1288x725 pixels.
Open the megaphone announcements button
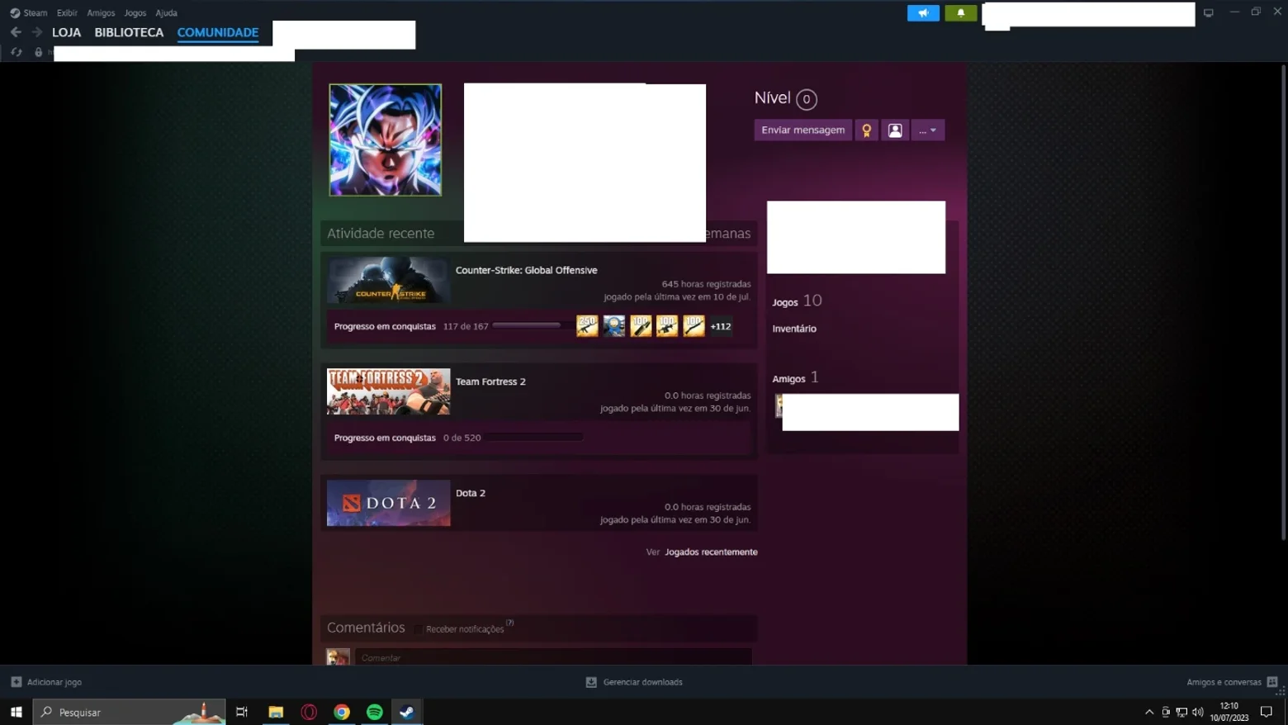[923, 13]
